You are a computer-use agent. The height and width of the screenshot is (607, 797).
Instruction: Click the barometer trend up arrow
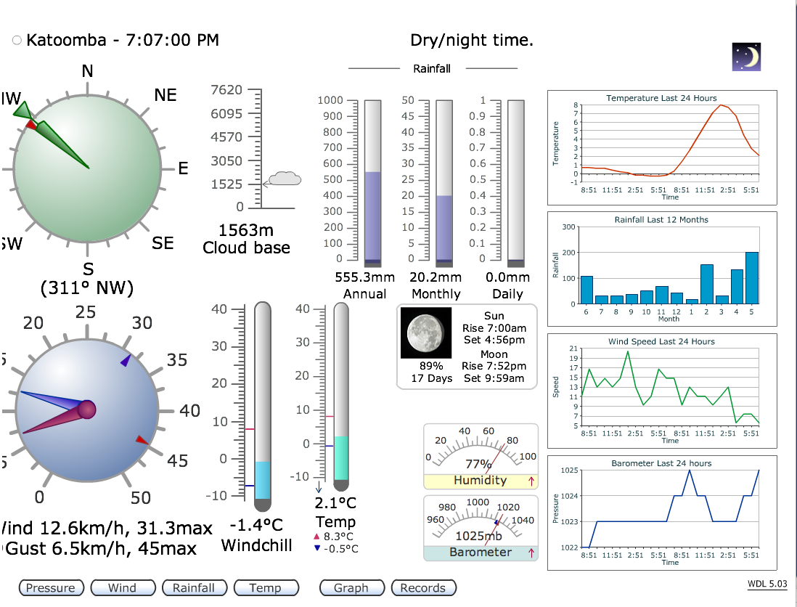[531, 553]
